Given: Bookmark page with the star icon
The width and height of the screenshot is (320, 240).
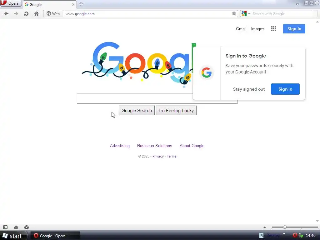Looking at the screenshot, I should coord(234,13).
